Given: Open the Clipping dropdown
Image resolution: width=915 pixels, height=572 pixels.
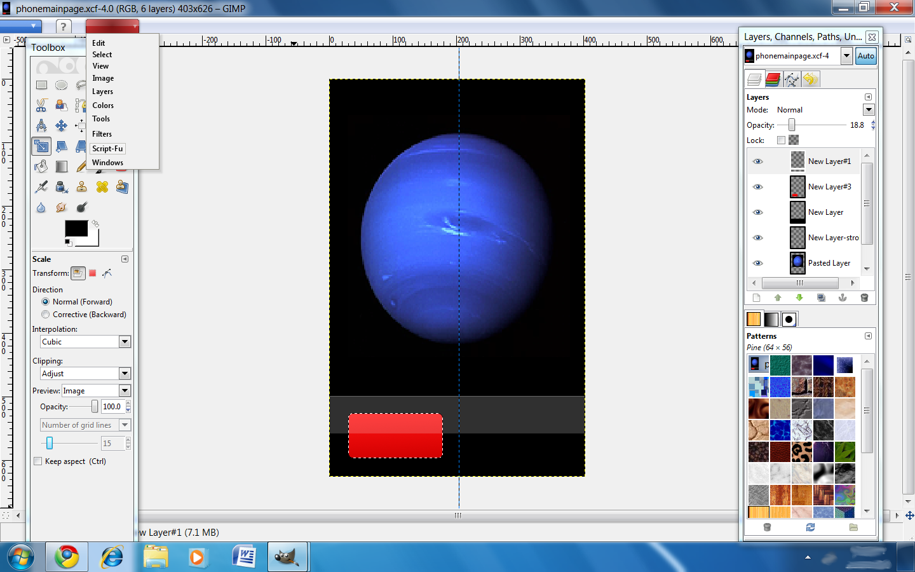Looking at the screenshot, I should point(85,373).
